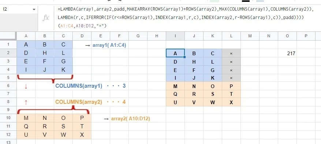The width and height of the screenshot is (321, 144).
Task: Select row 2 header
Action: [8, 53]
